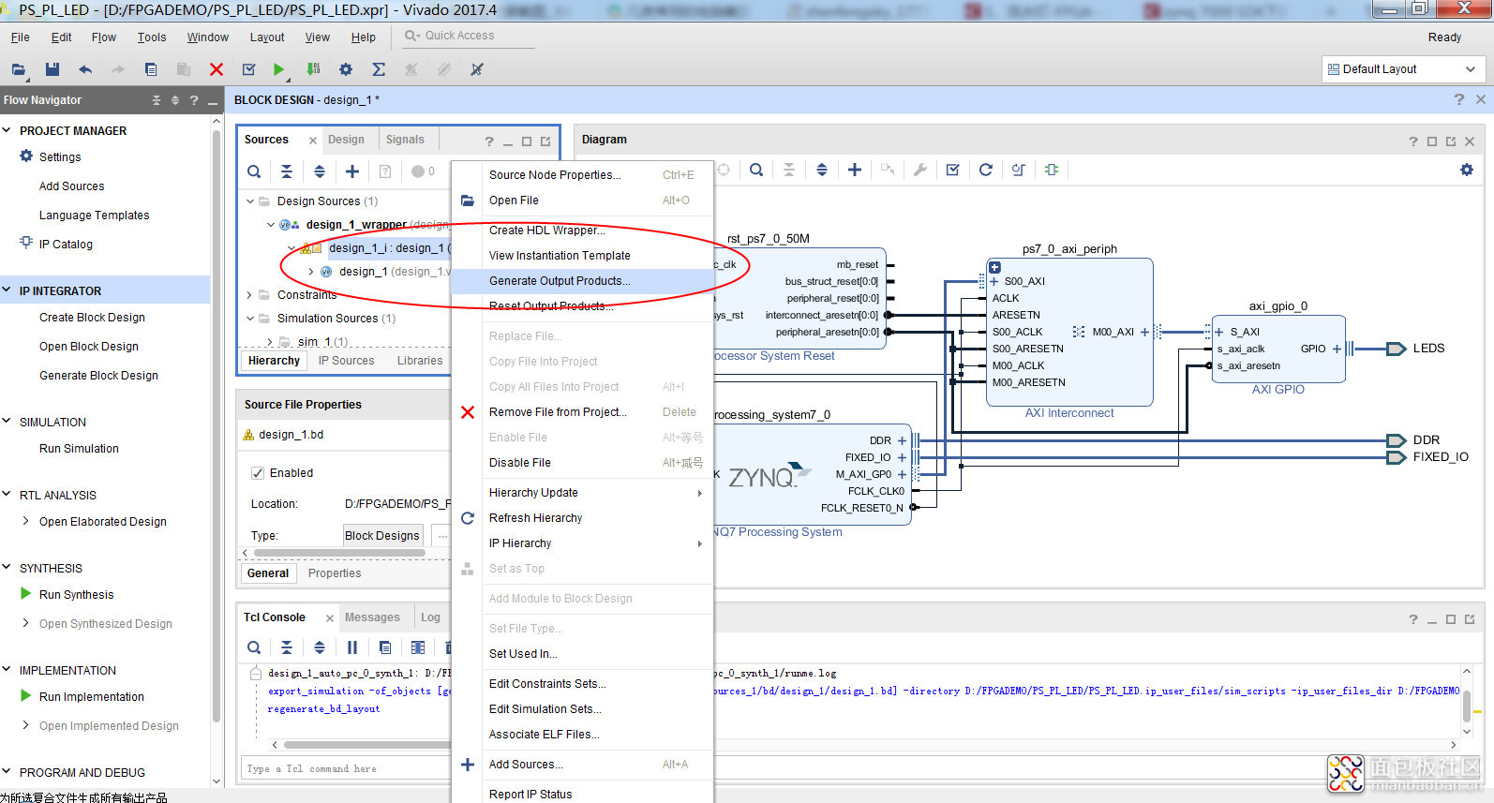
Task: Click the green IP block icon in Diagram toolbar
Action: point(1052,170)
